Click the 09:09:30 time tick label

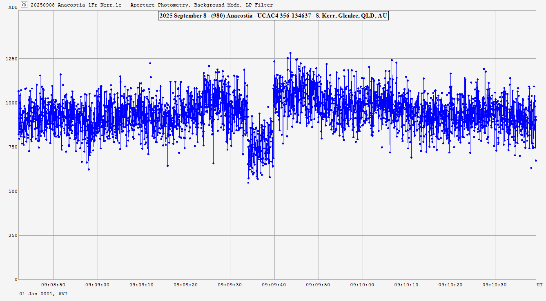pos(230,285)
